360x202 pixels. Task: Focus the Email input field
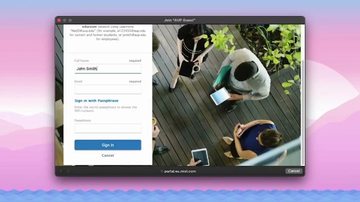[108, 89]
